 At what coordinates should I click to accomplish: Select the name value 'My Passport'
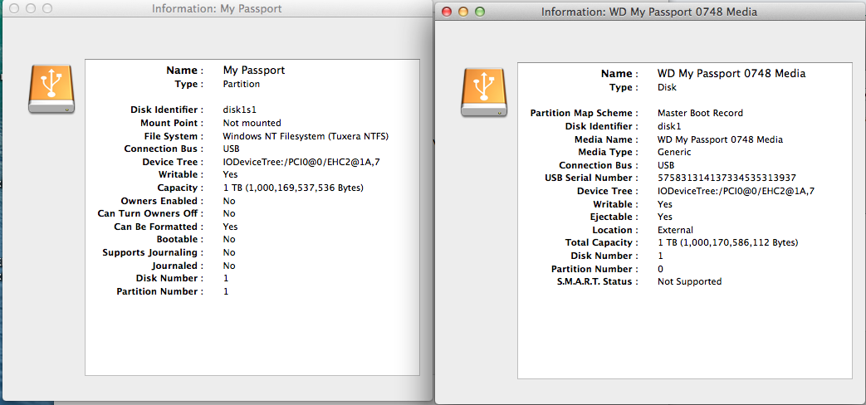coord(254,70)
